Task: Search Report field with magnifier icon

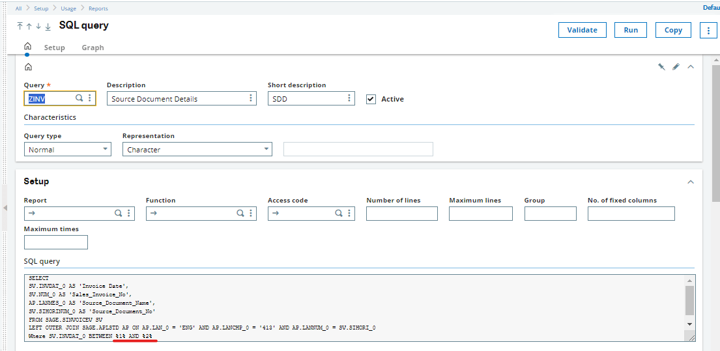Action: (118, 213)
